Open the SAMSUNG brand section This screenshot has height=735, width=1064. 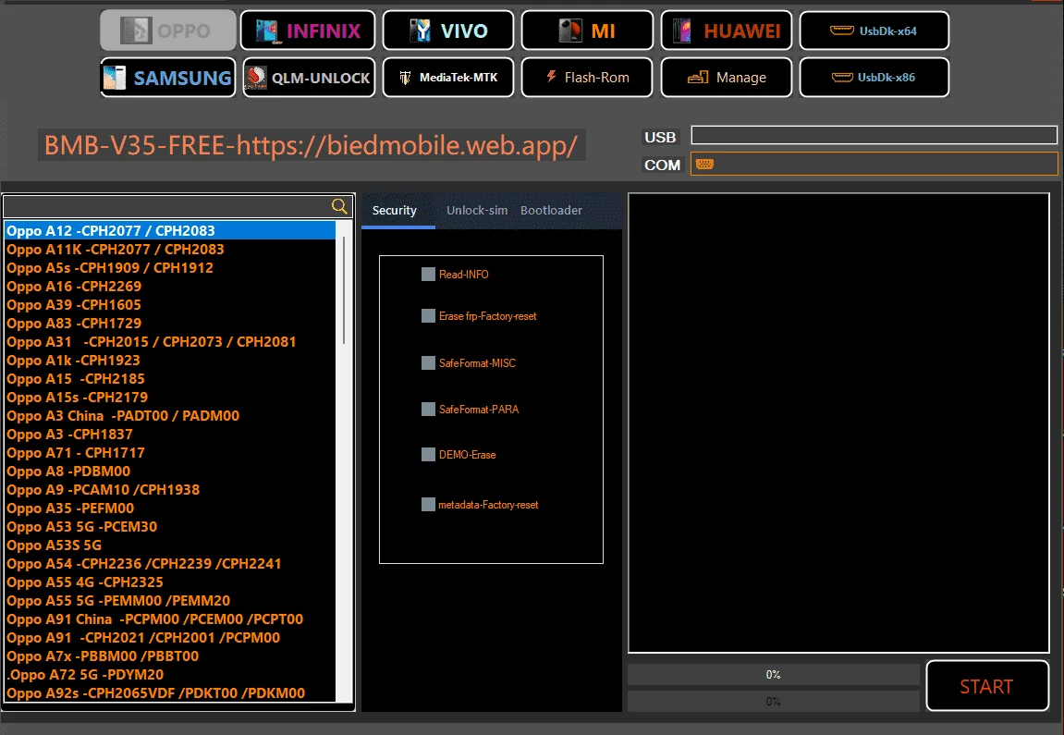[x=168, y=78]
